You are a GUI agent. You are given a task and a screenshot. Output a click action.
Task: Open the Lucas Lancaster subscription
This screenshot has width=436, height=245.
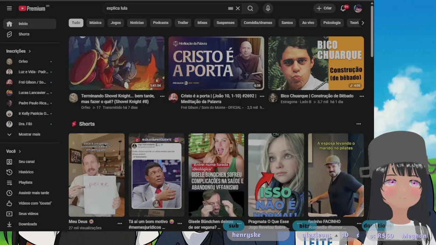(x=30, y=93)
